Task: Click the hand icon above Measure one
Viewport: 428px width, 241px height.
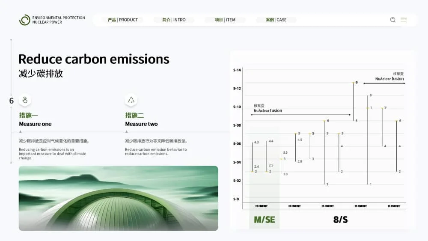Action: pyautogui.click(x=25, y=100)
